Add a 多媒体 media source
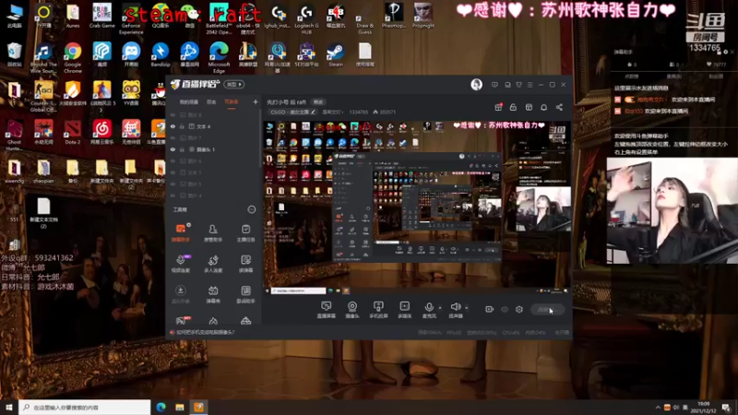Image resolution: width=738 pixels, height=415 pixels. click(x=404, y=310)
